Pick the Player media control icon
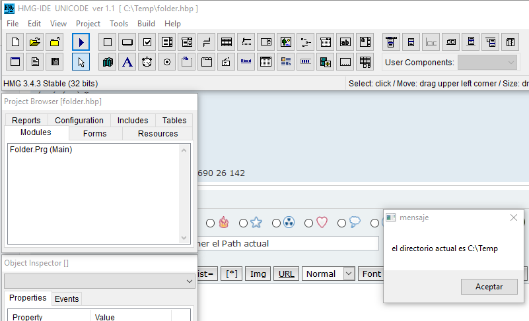Screen dimensions: 529x321 (325, 62)
